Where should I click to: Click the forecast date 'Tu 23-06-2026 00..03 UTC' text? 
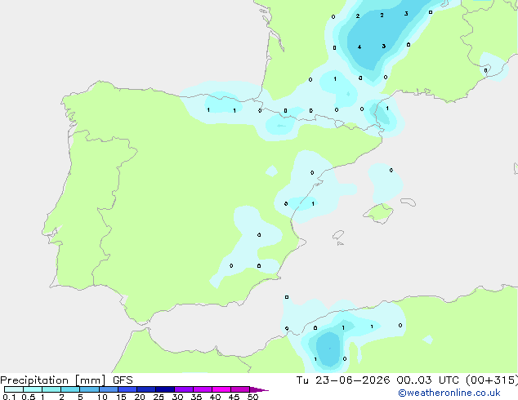click(x=377, y=380)
